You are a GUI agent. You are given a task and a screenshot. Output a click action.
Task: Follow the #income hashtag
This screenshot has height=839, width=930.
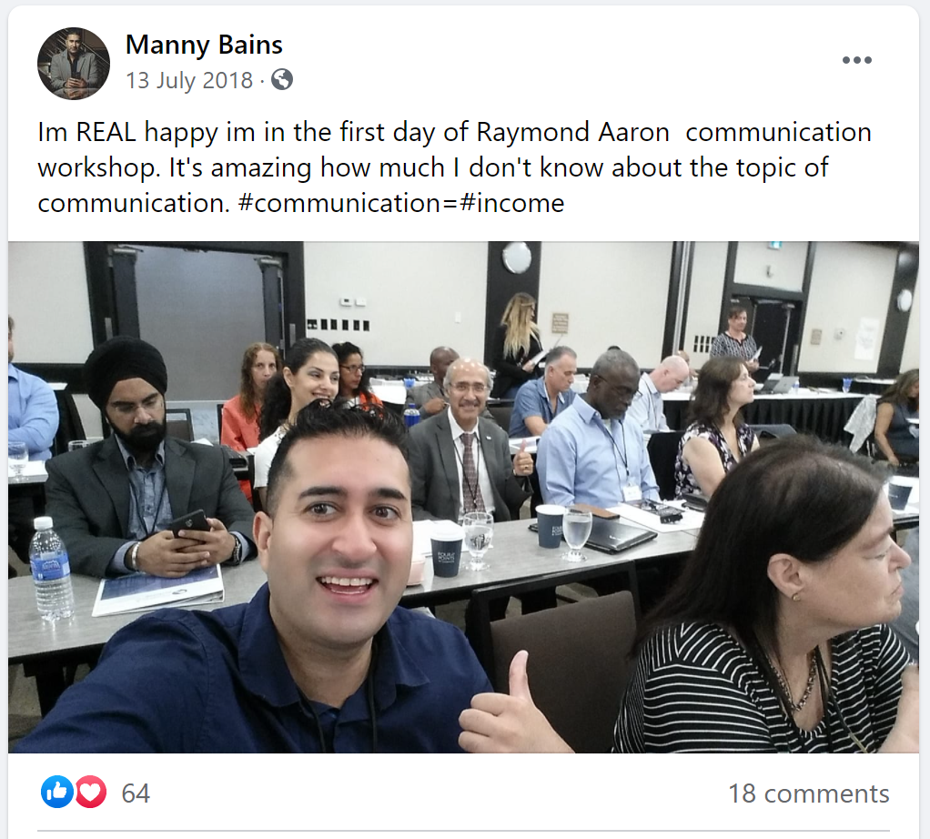pos(511,203)
